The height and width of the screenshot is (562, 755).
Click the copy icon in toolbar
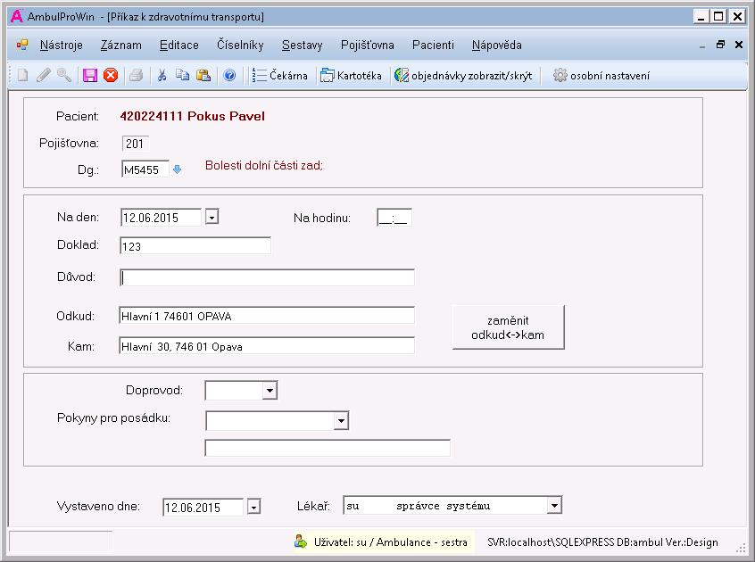(182, 75)
